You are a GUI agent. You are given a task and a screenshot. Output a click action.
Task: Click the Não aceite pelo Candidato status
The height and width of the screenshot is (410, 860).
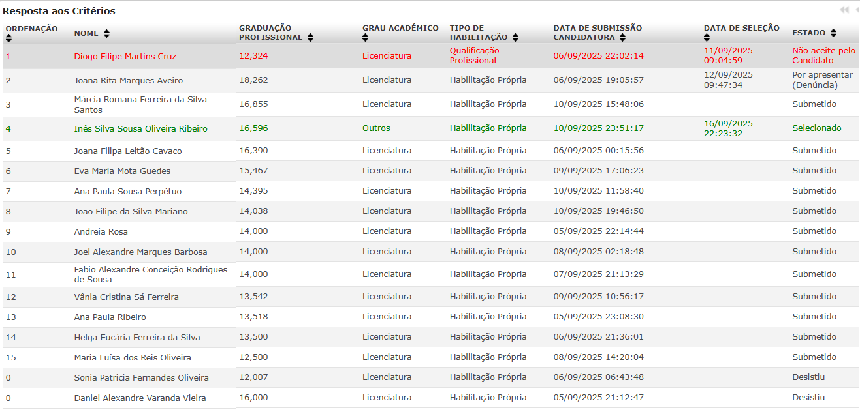tap(823, 55)
